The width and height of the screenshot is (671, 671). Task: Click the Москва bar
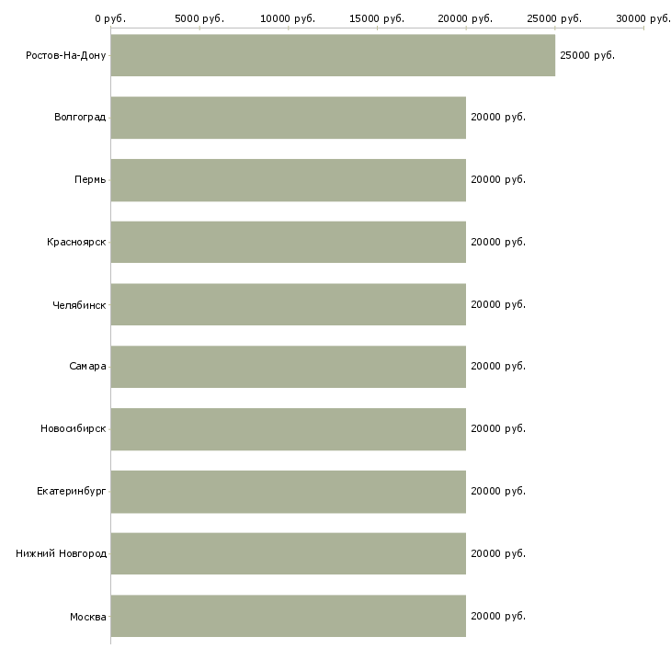pyautogui.click(x=288, y=616)
